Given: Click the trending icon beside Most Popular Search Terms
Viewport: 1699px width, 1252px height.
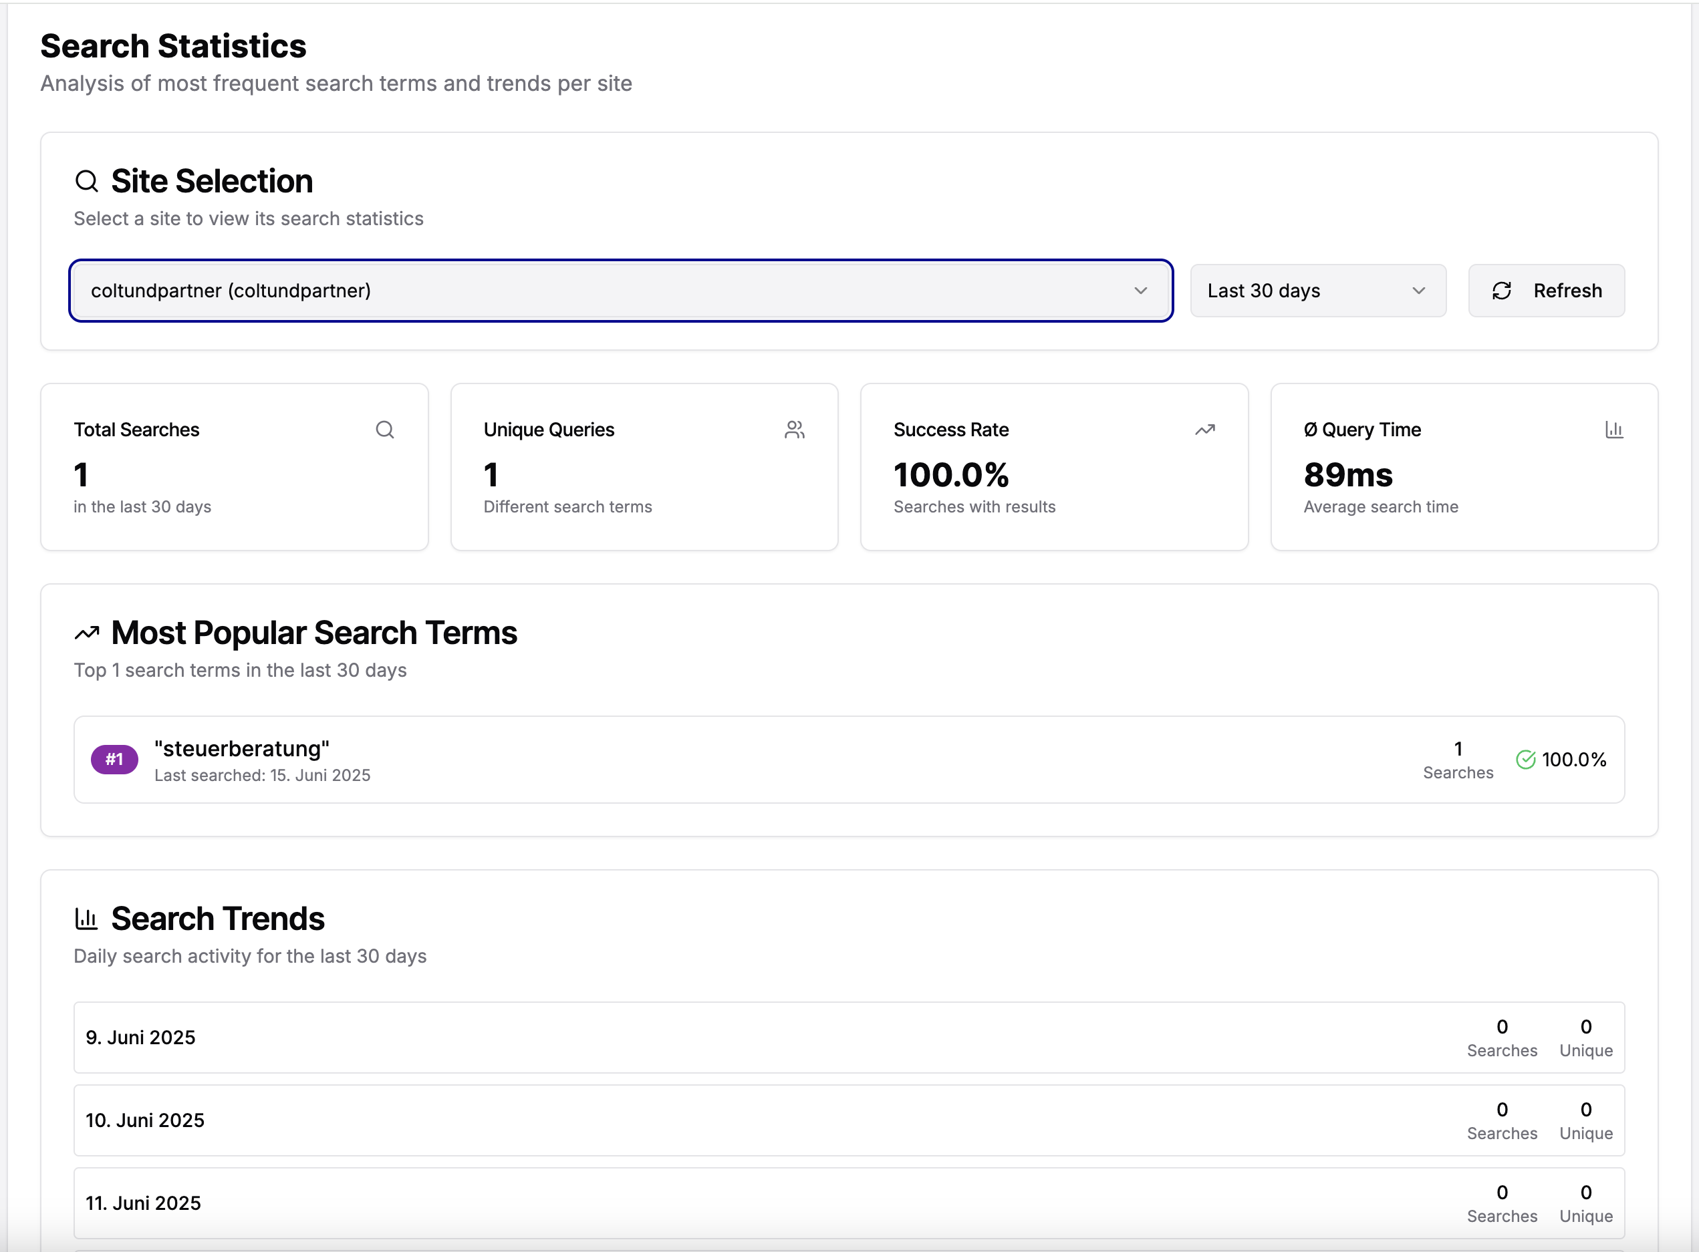Looking at the screenshot, I should pyautogui.click(x=87, y=632).
